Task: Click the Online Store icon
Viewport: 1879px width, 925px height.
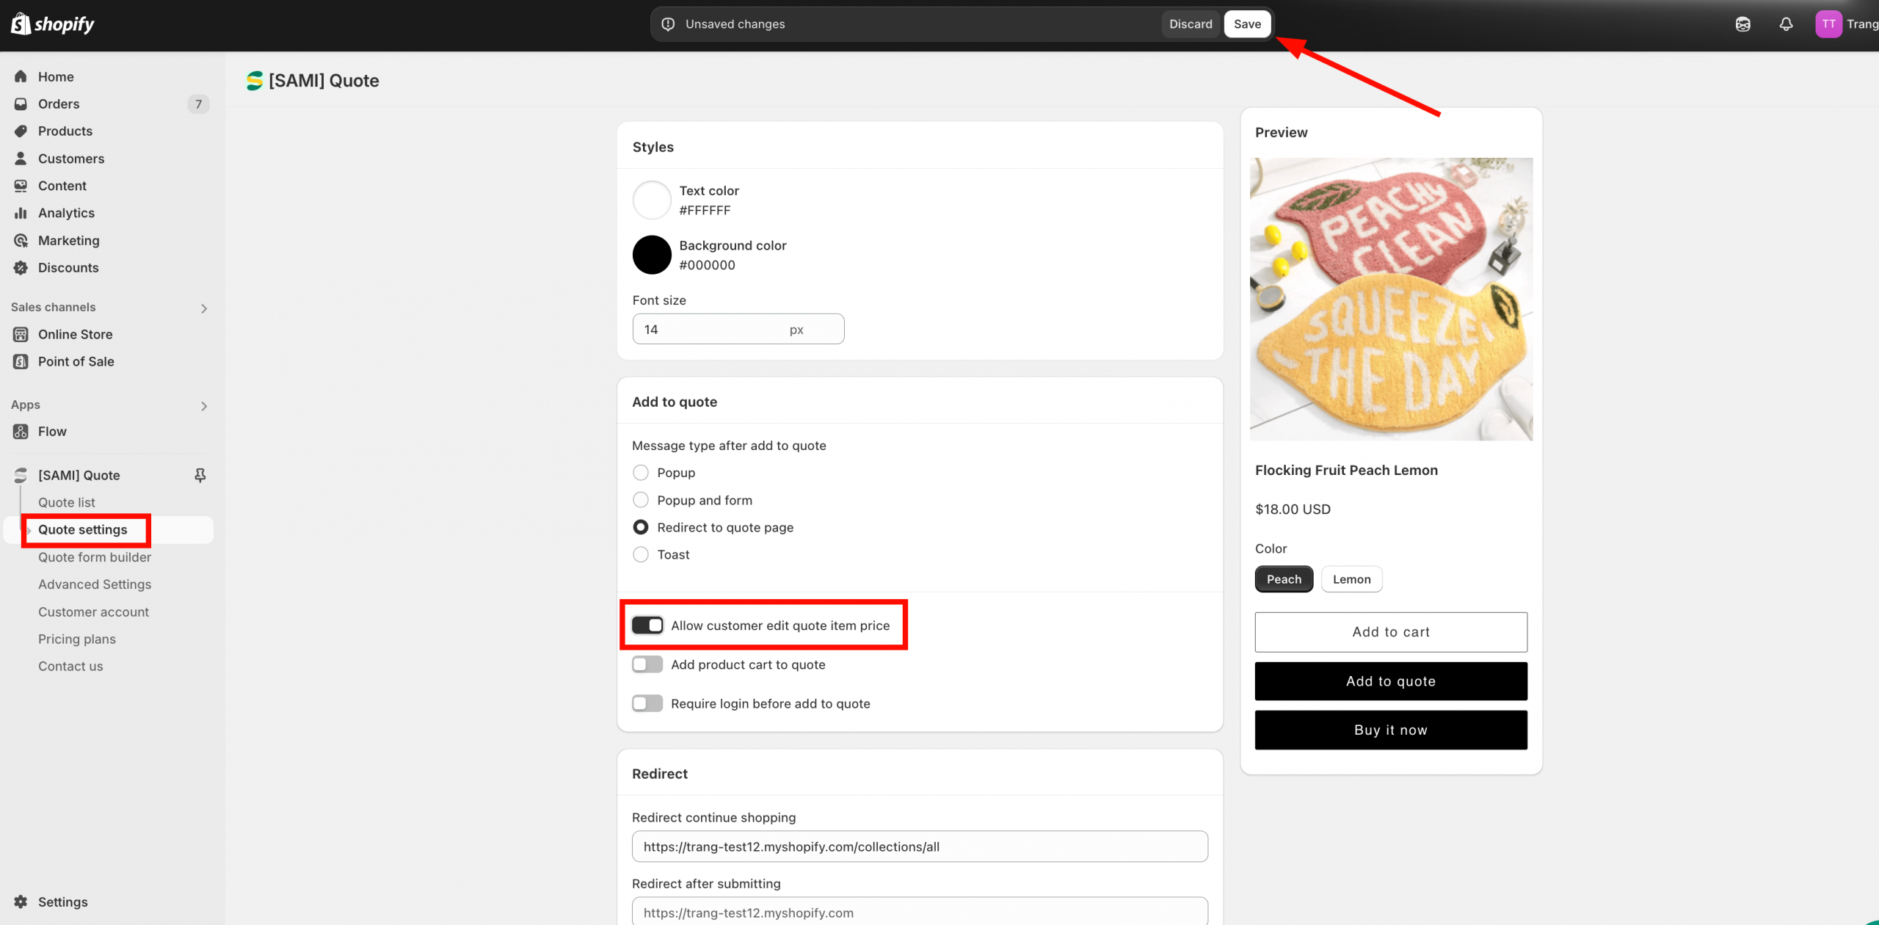Action: [21, 335]
